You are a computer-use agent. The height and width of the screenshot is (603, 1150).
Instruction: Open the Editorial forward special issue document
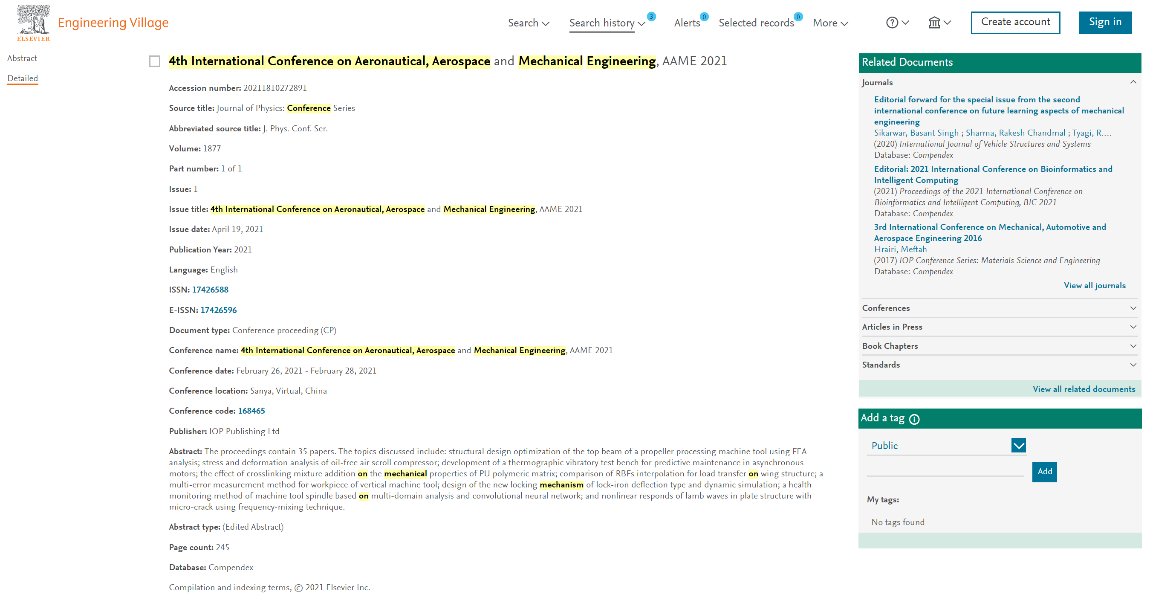(998, 110)
